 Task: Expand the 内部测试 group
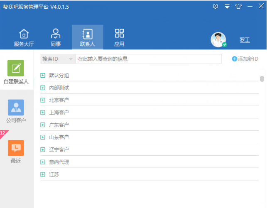click(43, 88)
